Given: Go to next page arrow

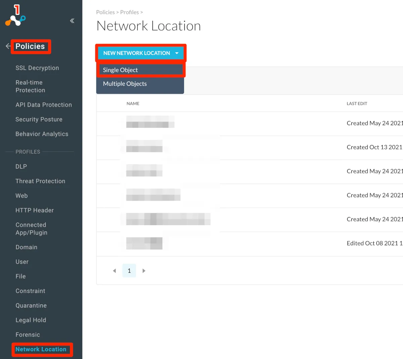Looking at the screenshot, I should (x=144, y=271).
